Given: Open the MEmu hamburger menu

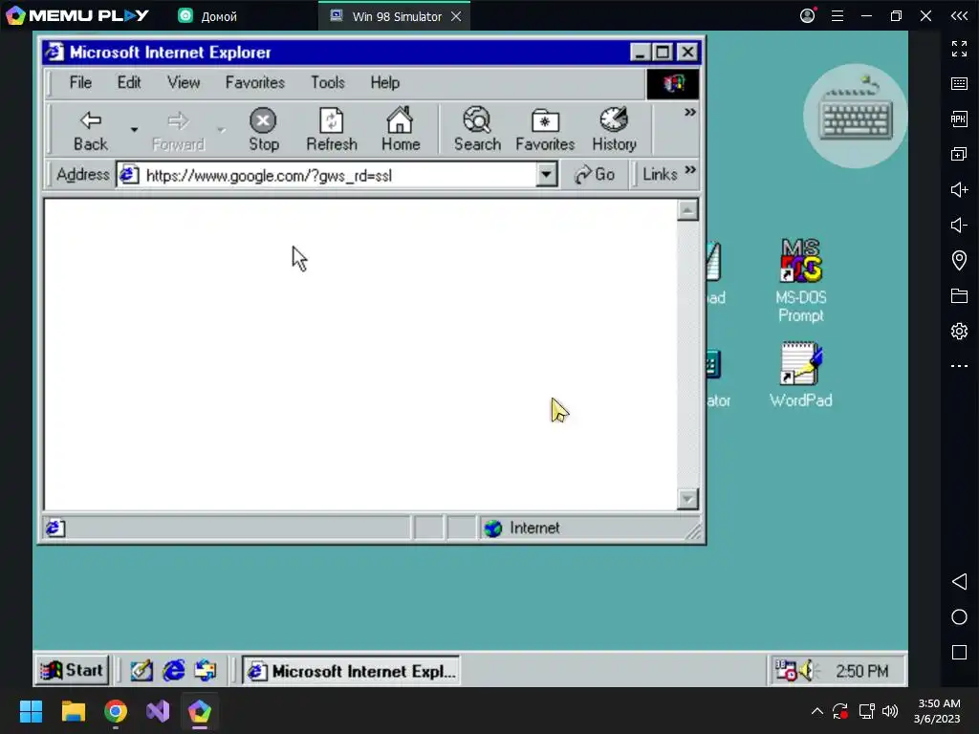Looking at the screenshot, I should click(x=838, y=15).
